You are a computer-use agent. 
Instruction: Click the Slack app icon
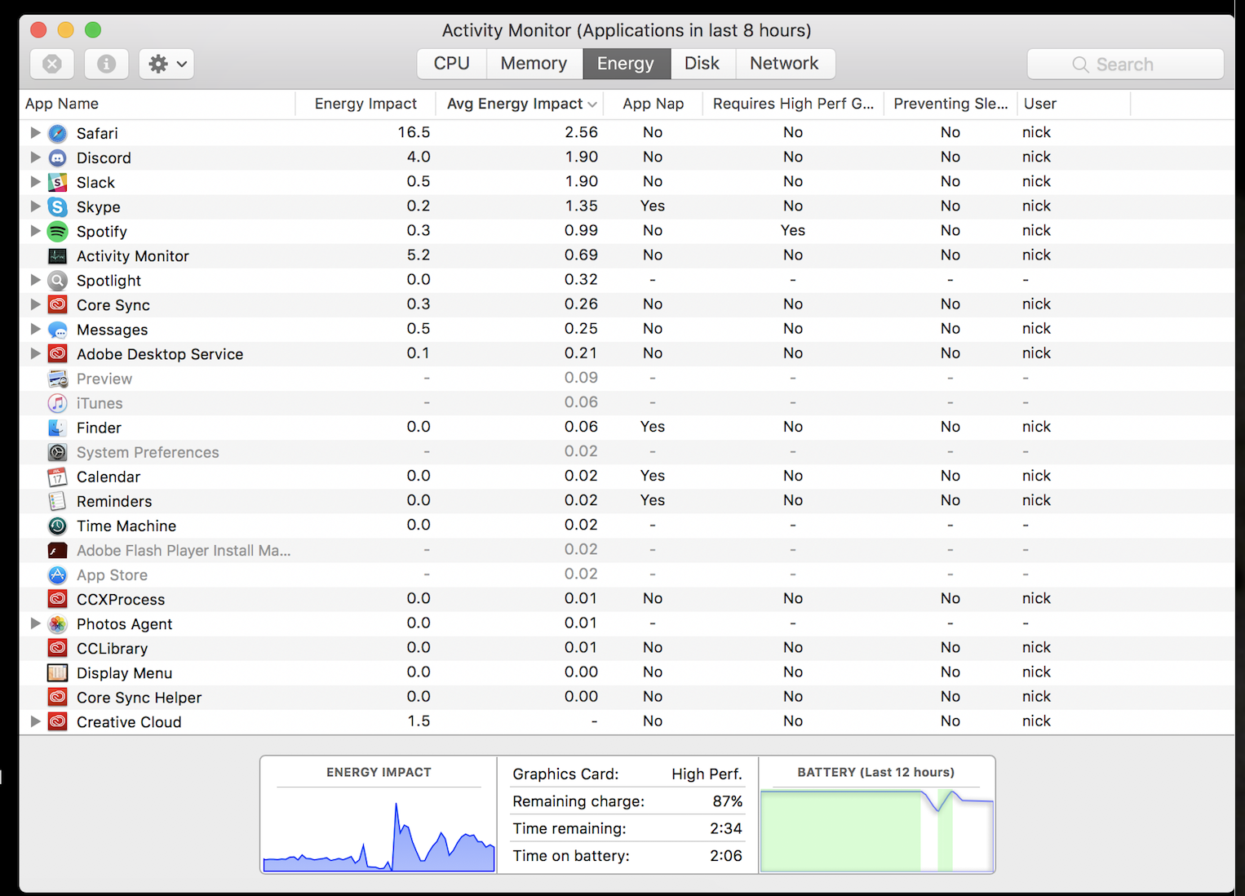point(57,182)
